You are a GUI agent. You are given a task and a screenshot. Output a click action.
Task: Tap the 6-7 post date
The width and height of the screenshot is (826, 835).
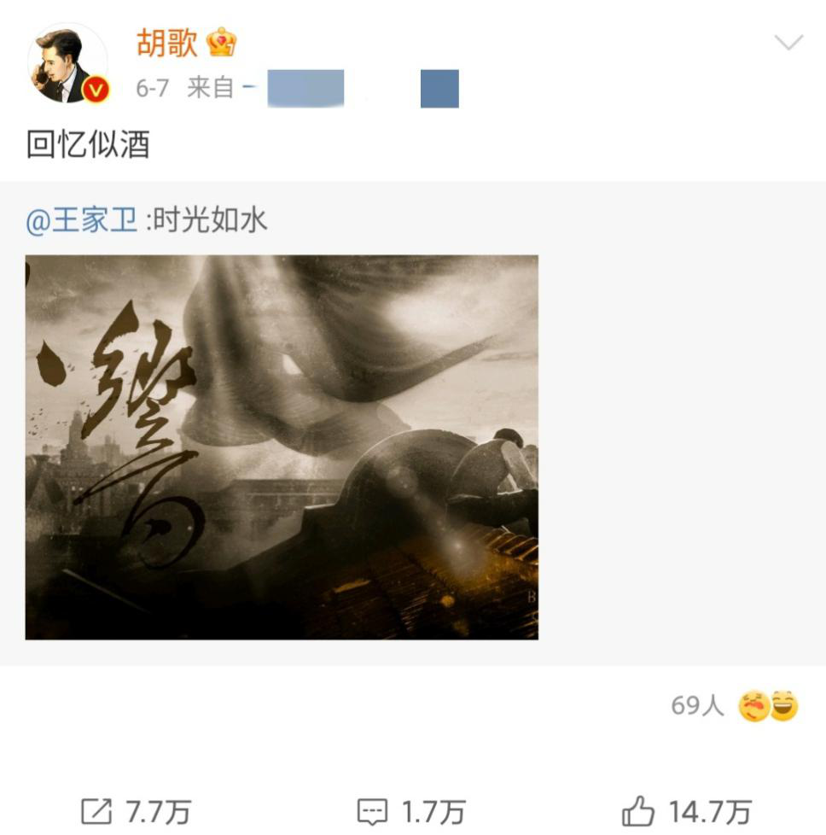point(152,88)
